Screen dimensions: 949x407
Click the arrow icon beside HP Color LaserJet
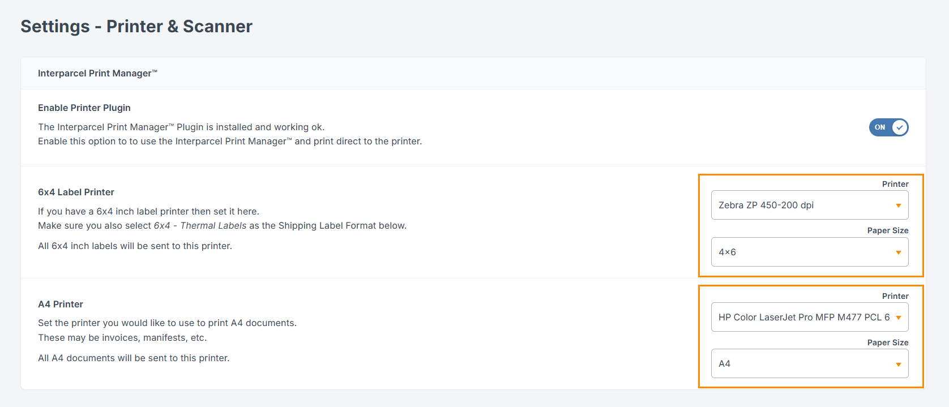[x=898, y=318]
